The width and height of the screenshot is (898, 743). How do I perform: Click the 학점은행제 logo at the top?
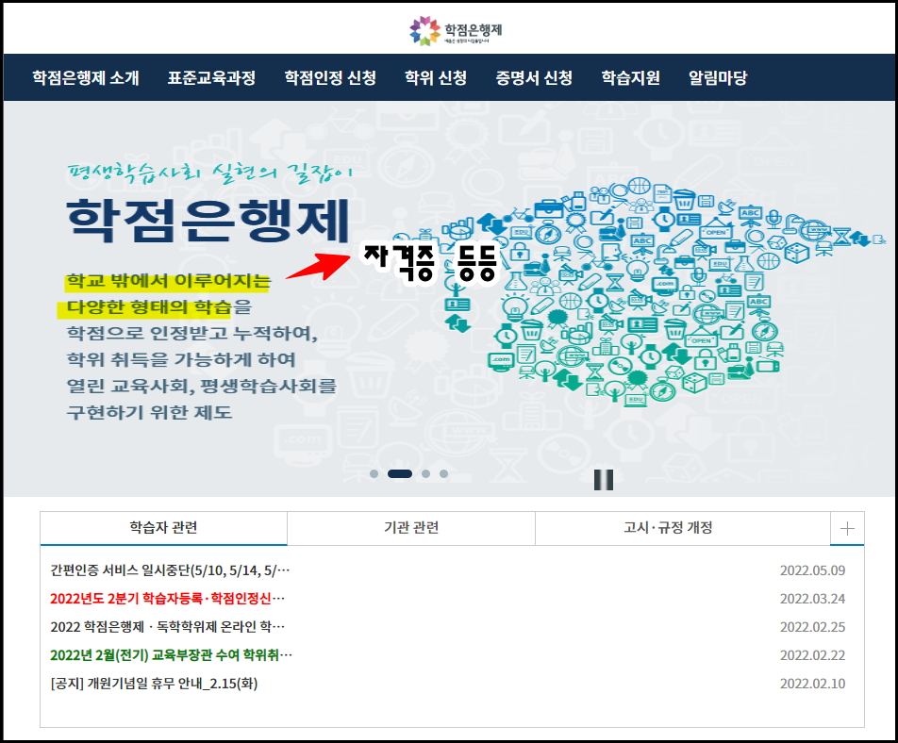pyautogui.click(x=456, y=30)
